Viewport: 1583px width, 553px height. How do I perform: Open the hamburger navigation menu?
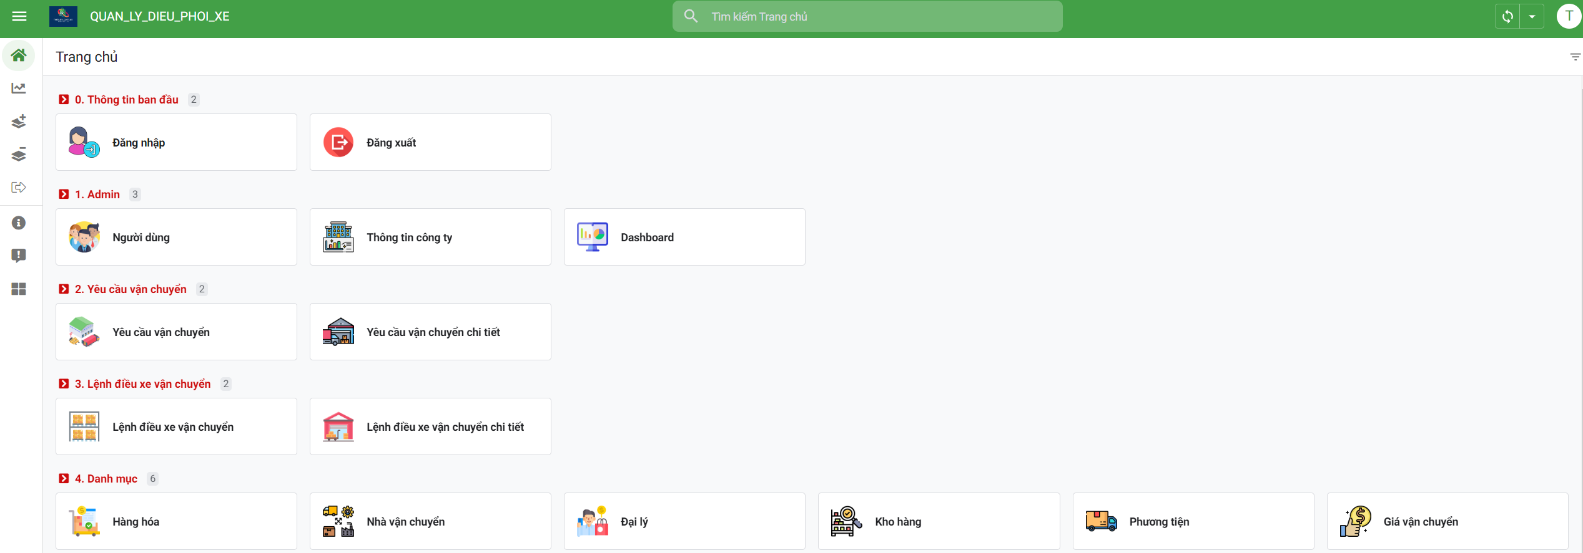coord(19,16)
